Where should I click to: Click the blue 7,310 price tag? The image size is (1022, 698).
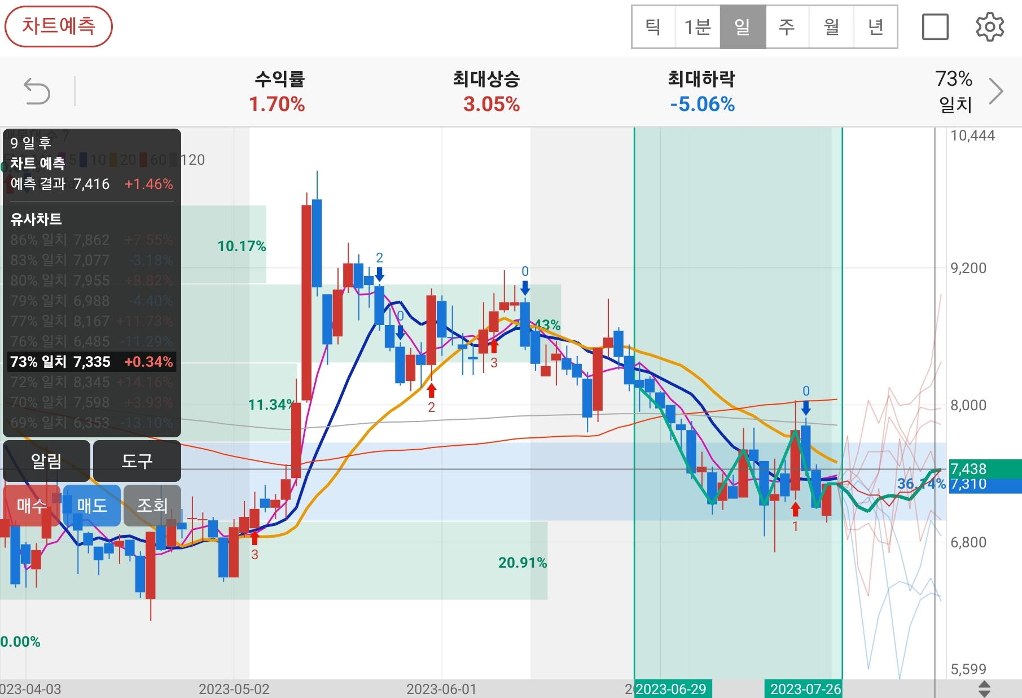coord(985,485)
